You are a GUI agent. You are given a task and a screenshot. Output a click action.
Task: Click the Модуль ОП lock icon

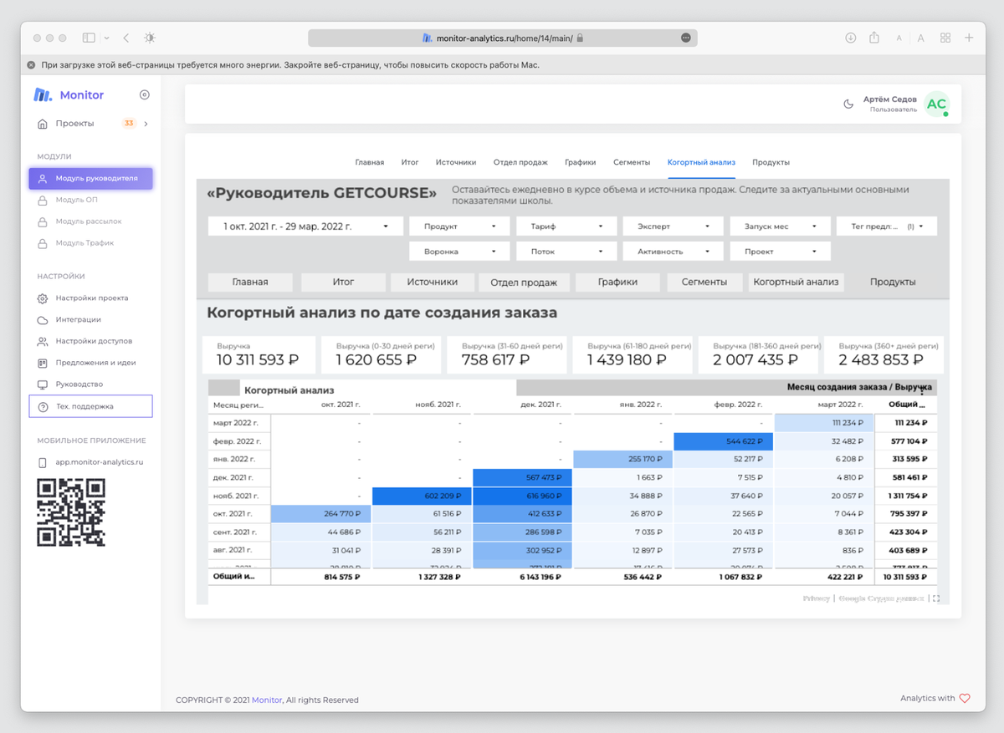click(43, 201)
